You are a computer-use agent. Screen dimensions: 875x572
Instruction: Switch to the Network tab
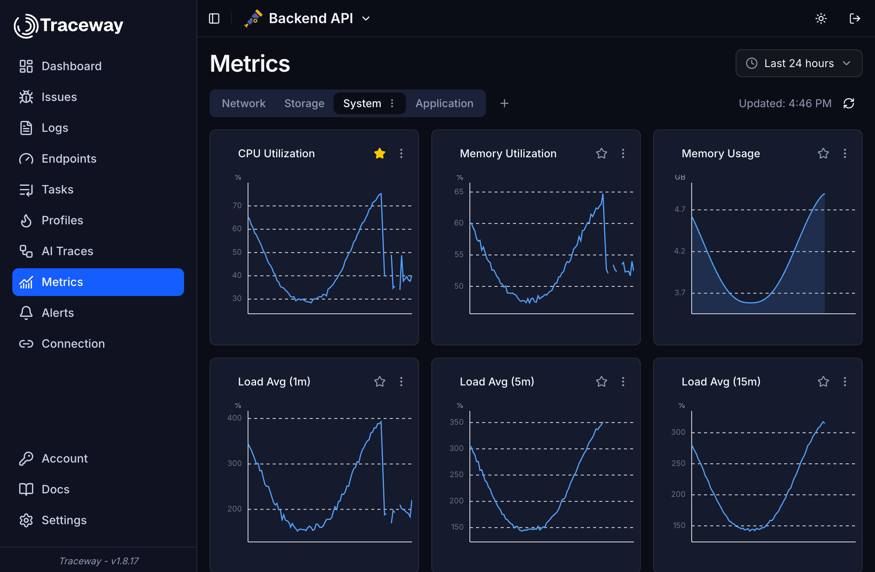244,103
